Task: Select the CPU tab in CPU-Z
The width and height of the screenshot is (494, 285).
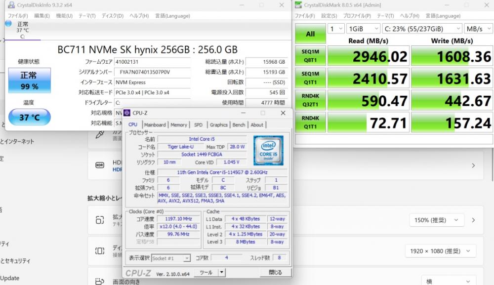Action: click(133, 124)
